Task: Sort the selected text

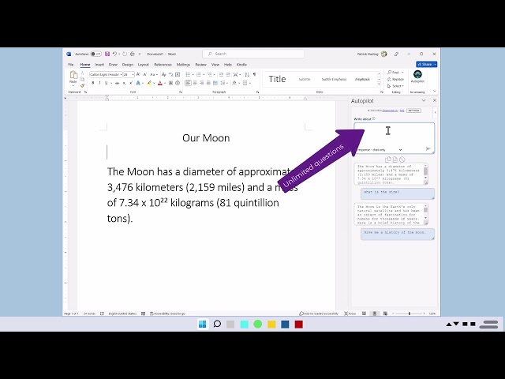Action: tap(247, 74)
